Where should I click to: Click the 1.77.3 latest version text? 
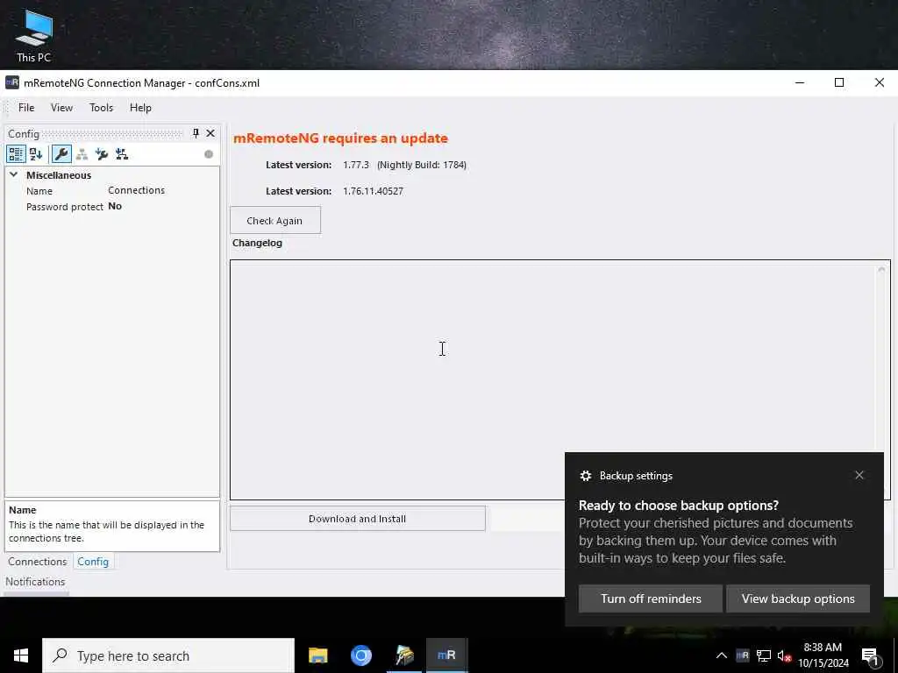pos(356,165)
